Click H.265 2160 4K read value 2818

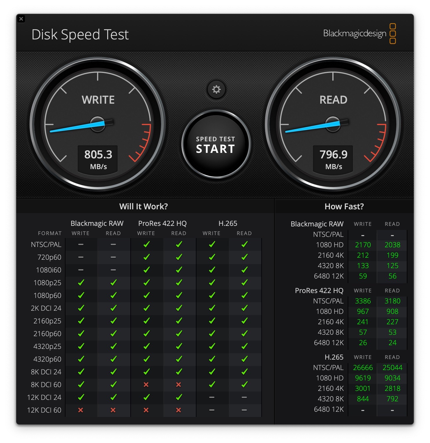pos(392,389)
